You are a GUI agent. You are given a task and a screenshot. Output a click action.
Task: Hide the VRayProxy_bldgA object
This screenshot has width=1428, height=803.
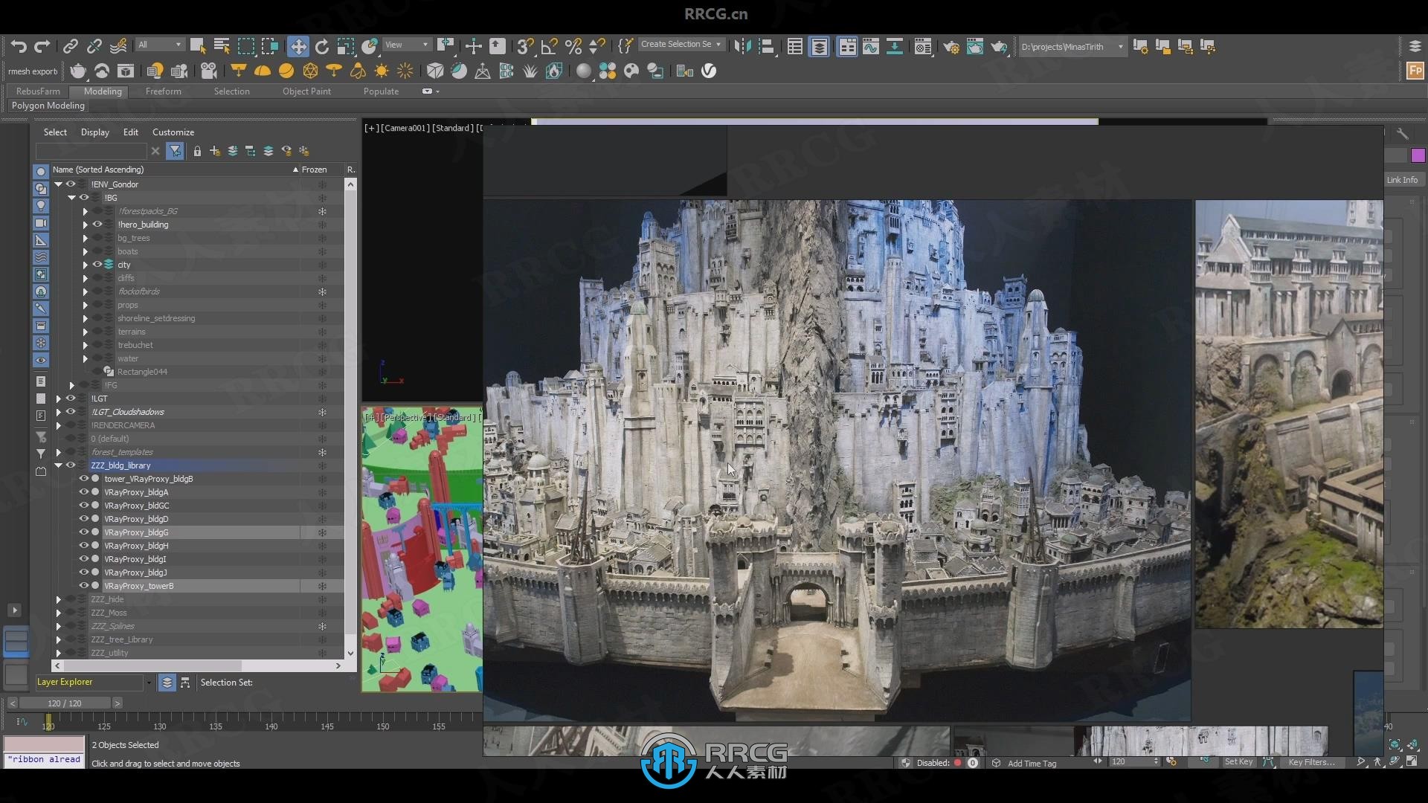click(83, 492)
